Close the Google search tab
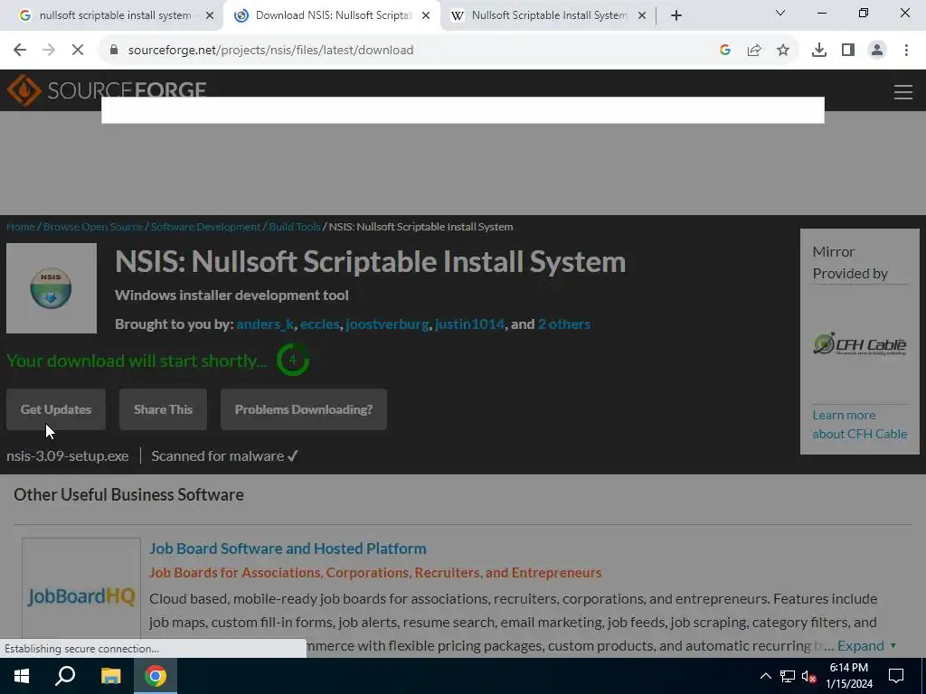 coord(209,16)
